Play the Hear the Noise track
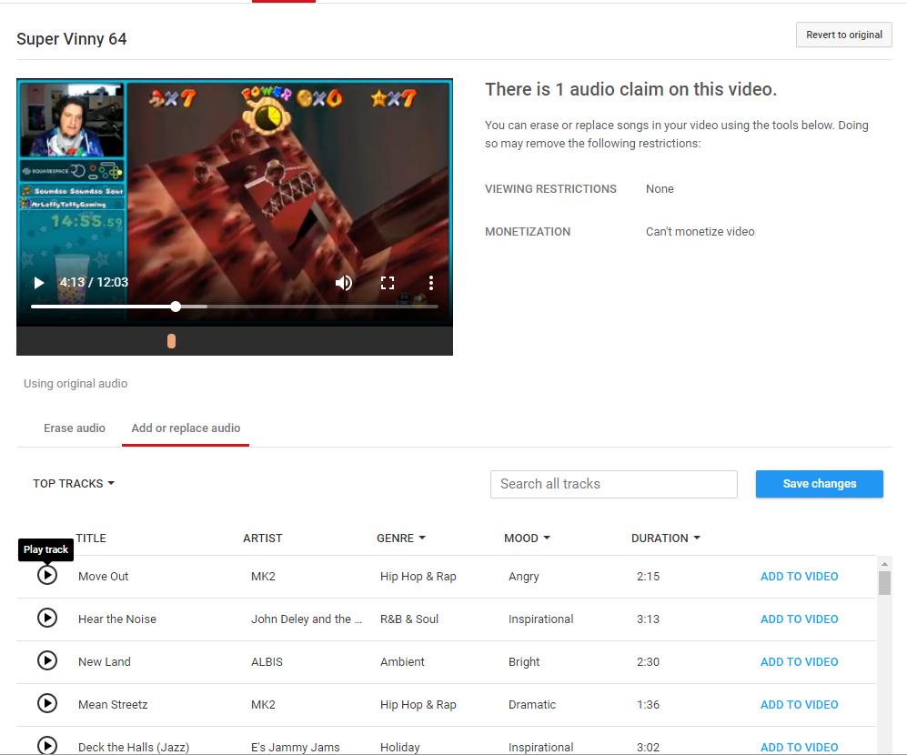The image size is (907, 755). (47, 618)
